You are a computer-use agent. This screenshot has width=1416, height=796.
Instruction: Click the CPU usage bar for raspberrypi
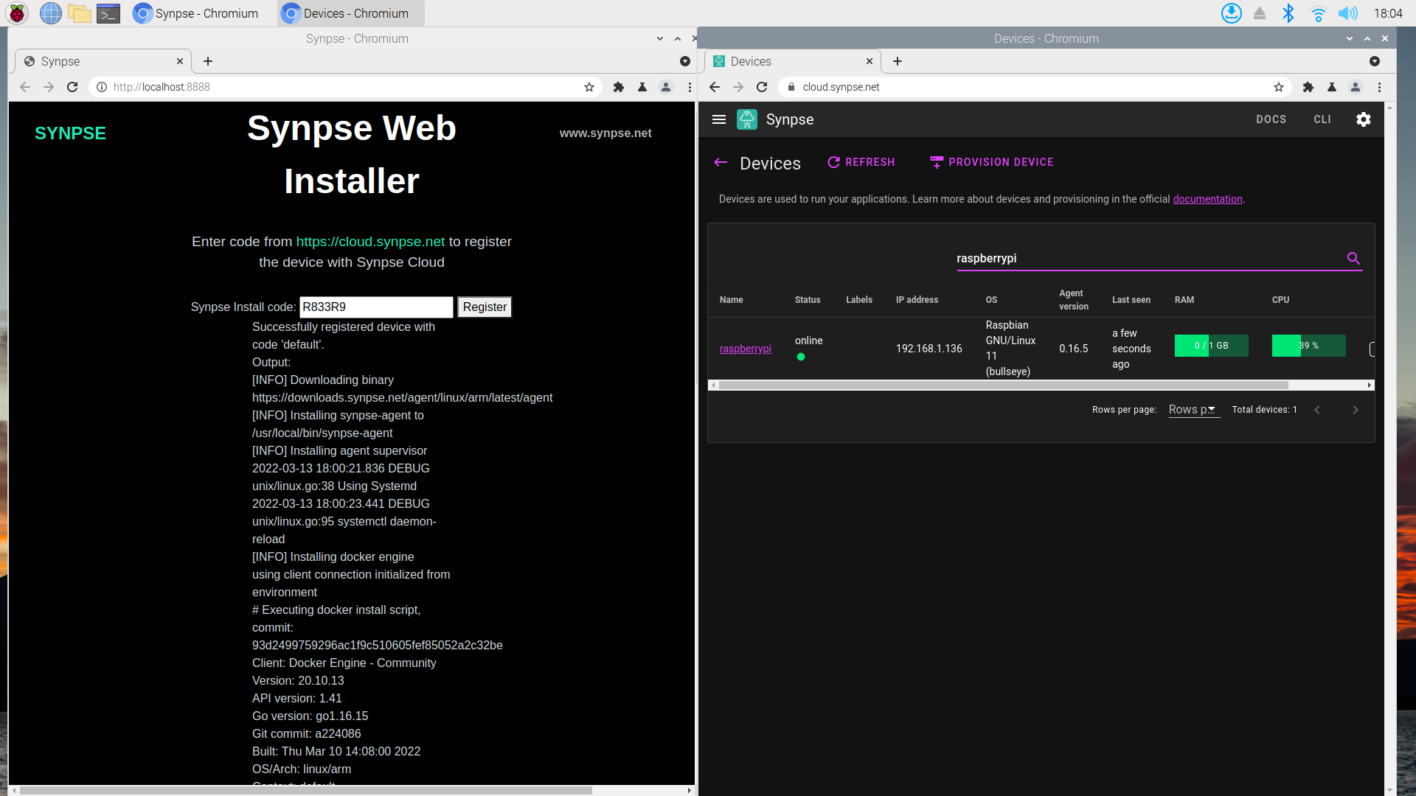point(1308,346)
